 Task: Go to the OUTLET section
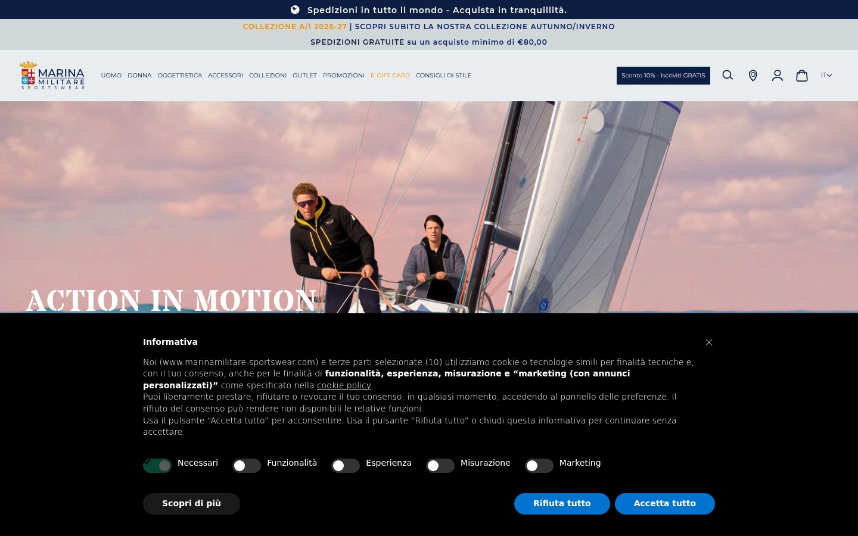[x=305, y=76]
